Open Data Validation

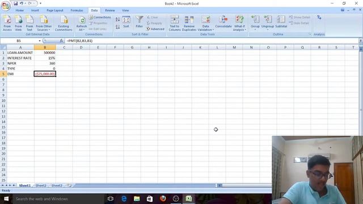205,23
